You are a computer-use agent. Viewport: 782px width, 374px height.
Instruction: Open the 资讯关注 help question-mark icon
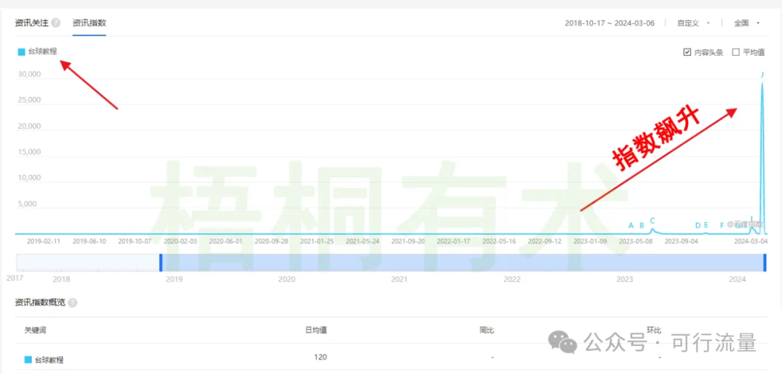56,23
